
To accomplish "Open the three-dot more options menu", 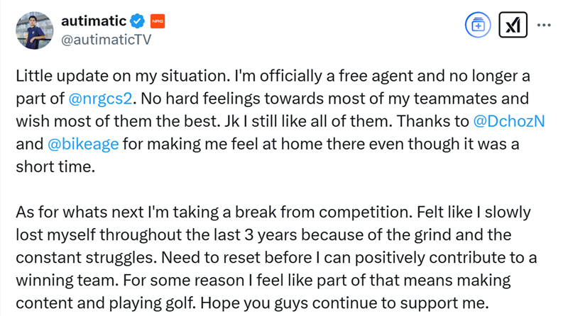I will coord(544,25).
